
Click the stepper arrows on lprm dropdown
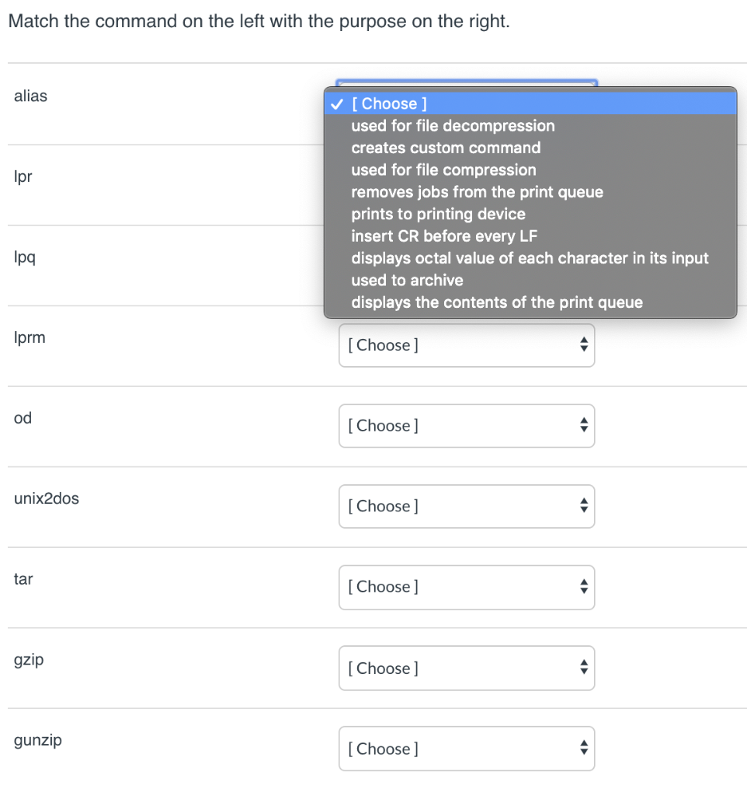click(x=584, y=345)
